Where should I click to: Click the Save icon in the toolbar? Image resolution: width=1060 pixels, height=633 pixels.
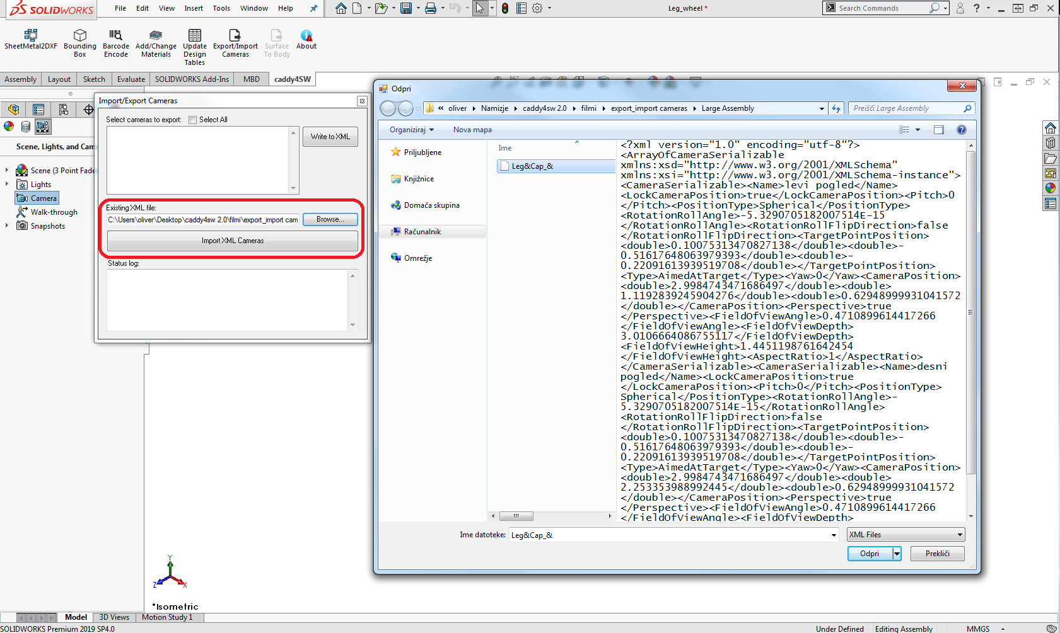(406, 8)
